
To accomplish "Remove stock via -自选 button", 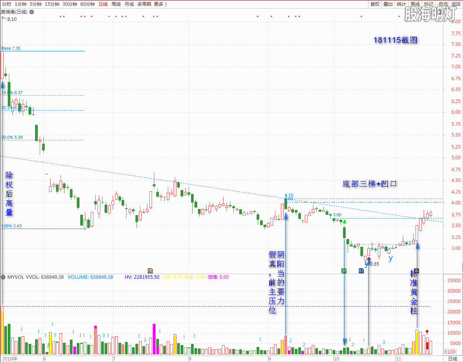I will pyautogui.click(x=442, y=4).
